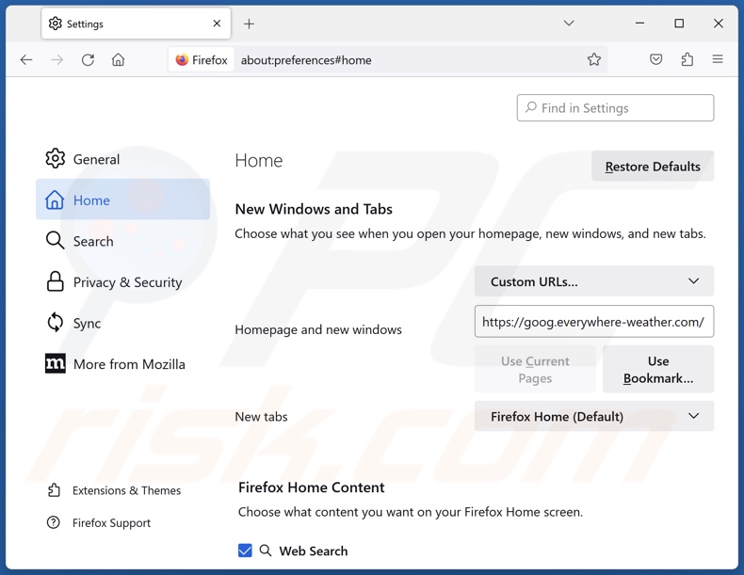Go back with the back arrow
Screen dimensions: 744x575
tap(26, 59)
